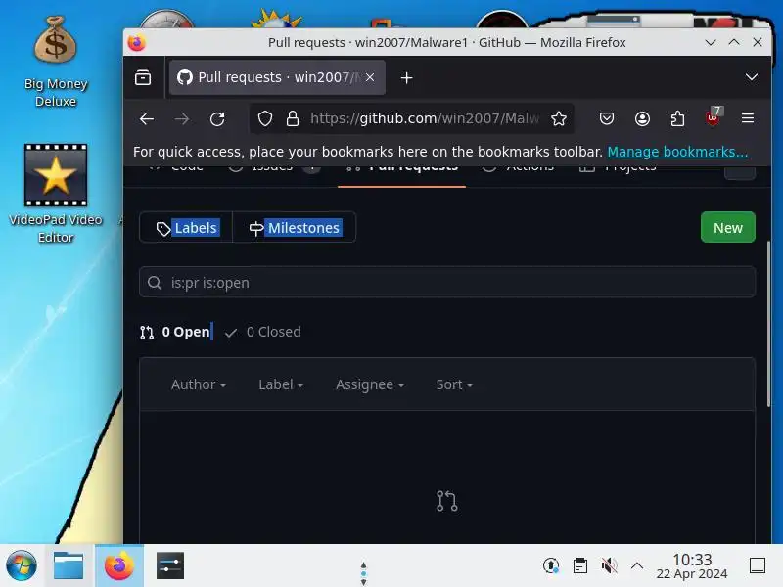Viewport: 783px width, 587px height.
Task: Expand the Sort dropdown
Action: [x=454, y=384]
